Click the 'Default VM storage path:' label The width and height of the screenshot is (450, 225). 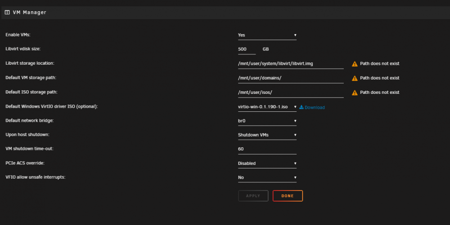pos(31,78)
